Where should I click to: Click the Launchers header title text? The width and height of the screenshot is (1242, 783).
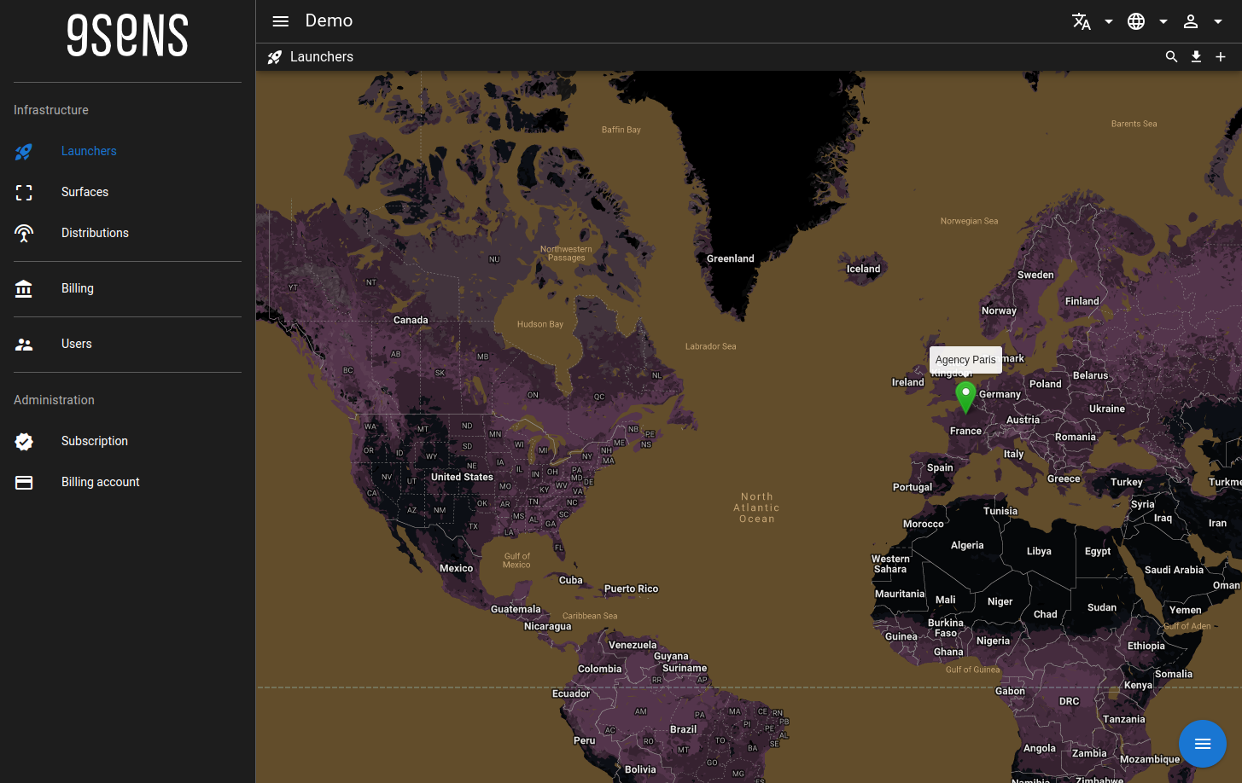(322, 56)
